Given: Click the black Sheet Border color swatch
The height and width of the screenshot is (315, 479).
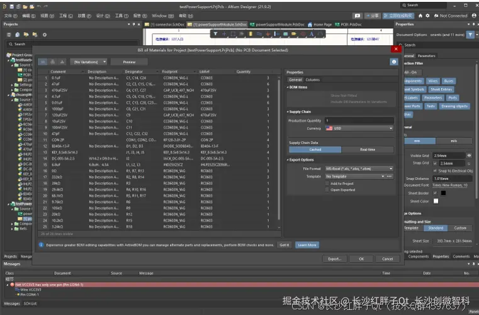Looking at the screenshot, I should pos(443,193).
